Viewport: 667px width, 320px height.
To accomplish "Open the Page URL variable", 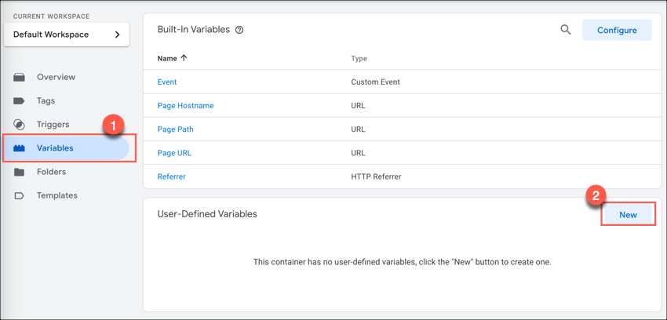I will 174,153.
